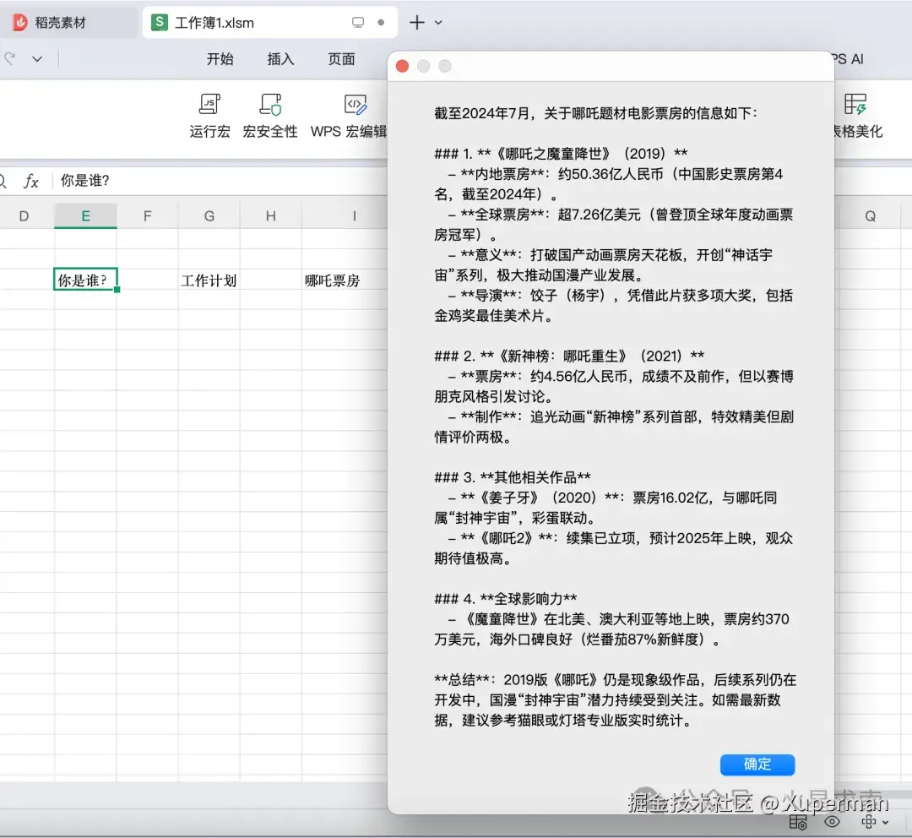Select column D header

[x=24, y=216]
